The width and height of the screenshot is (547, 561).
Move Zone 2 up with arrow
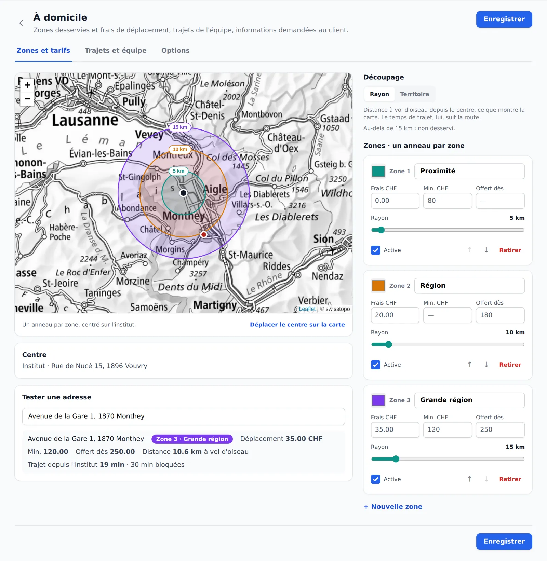click(x=470, y=365)
